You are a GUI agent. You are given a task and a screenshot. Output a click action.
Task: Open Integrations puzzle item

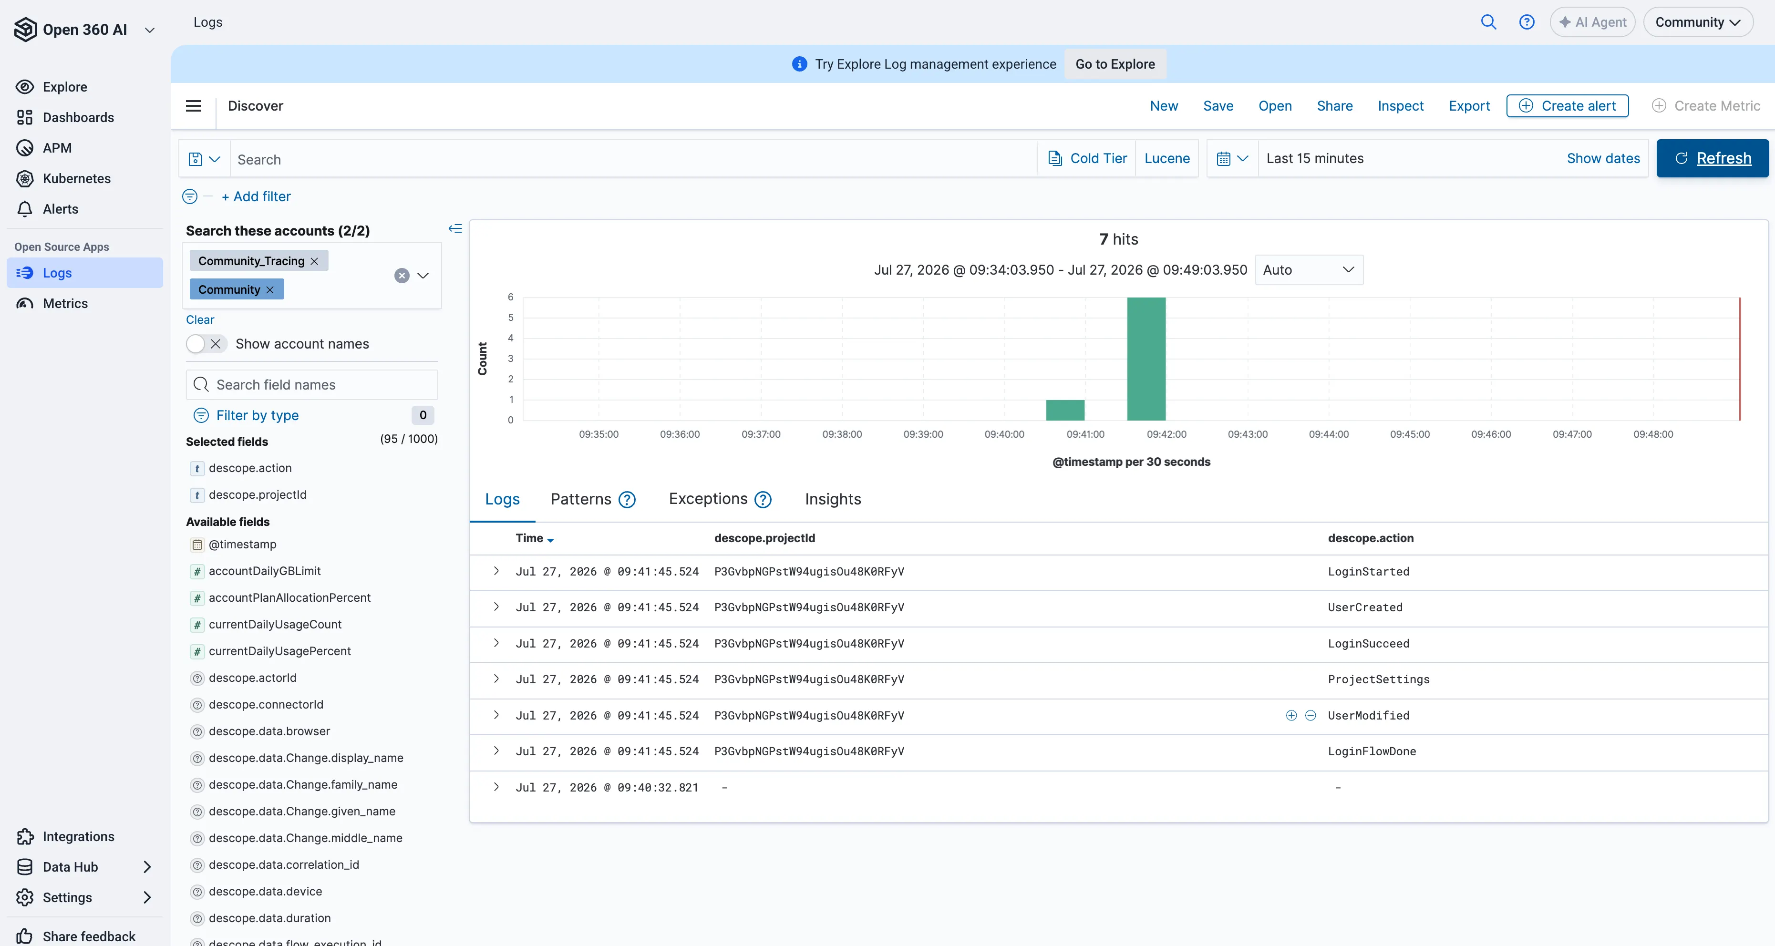coord(65,836)
